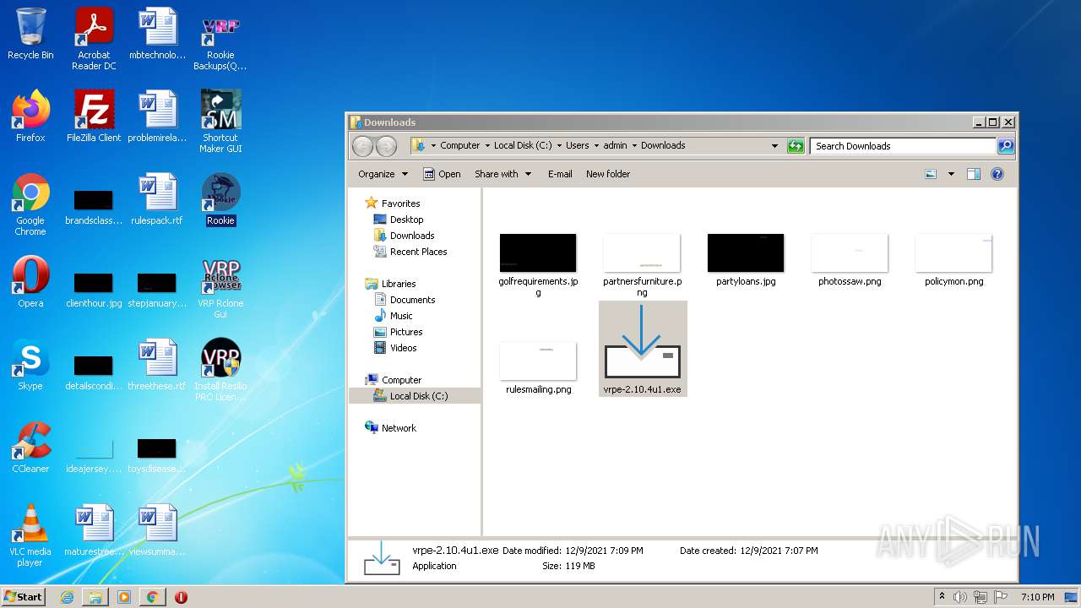Create a New folder

click(608, 174)
